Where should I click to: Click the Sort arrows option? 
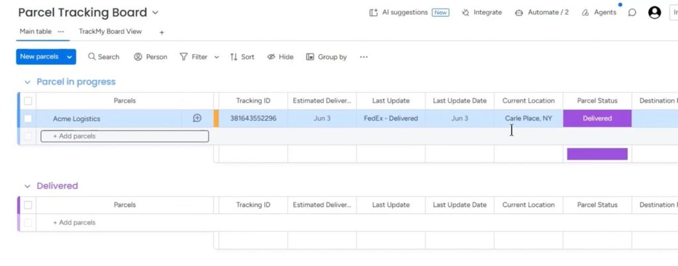click(242, 56)
